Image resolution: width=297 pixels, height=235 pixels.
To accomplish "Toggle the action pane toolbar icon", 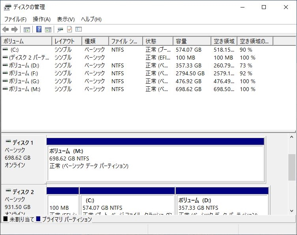I will (x=48, y=30).
